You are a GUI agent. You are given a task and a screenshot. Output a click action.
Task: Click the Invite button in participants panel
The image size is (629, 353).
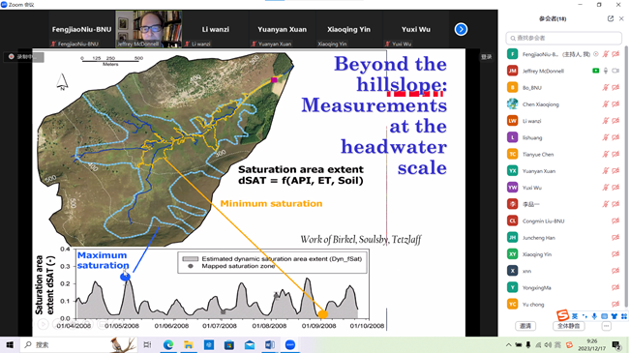[525, 326]
